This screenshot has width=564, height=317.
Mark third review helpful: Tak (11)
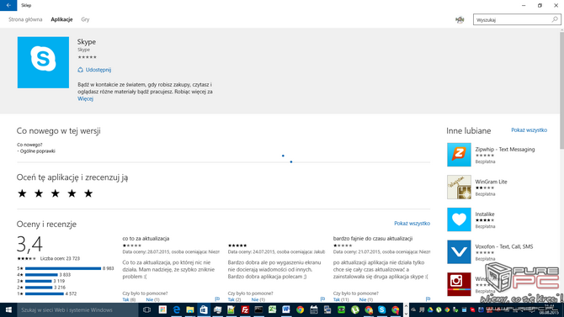[341, 299]
